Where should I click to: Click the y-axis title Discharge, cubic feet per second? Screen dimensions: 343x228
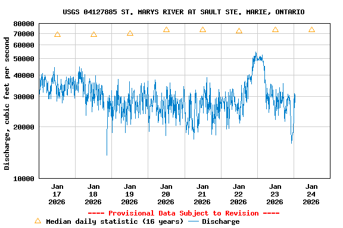point(7,103)
